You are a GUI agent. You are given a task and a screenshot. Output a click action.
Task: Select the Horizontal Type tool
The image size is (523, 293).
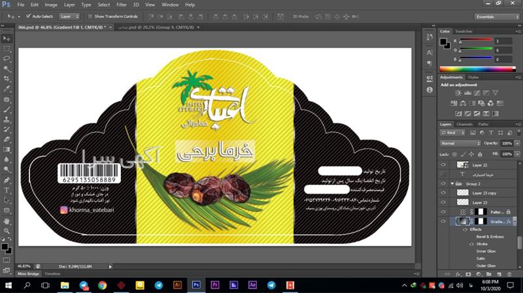click(x=7, y=190)
